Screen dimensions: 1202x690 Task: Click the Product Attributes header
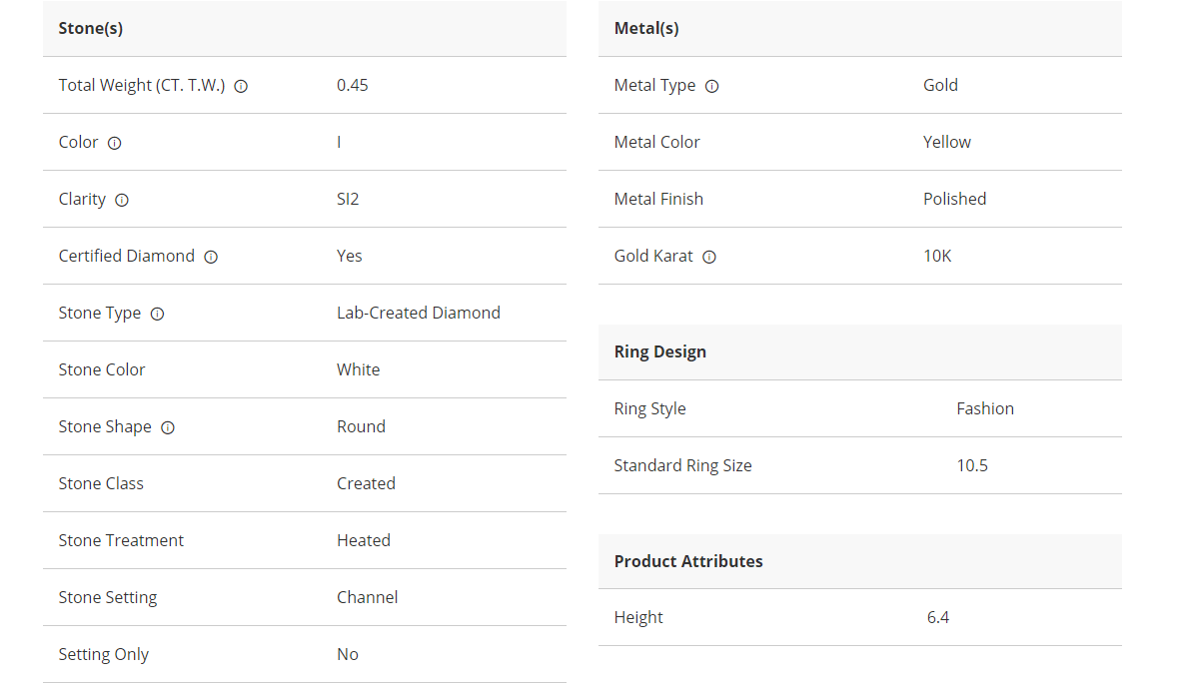[x=688, y=561]
